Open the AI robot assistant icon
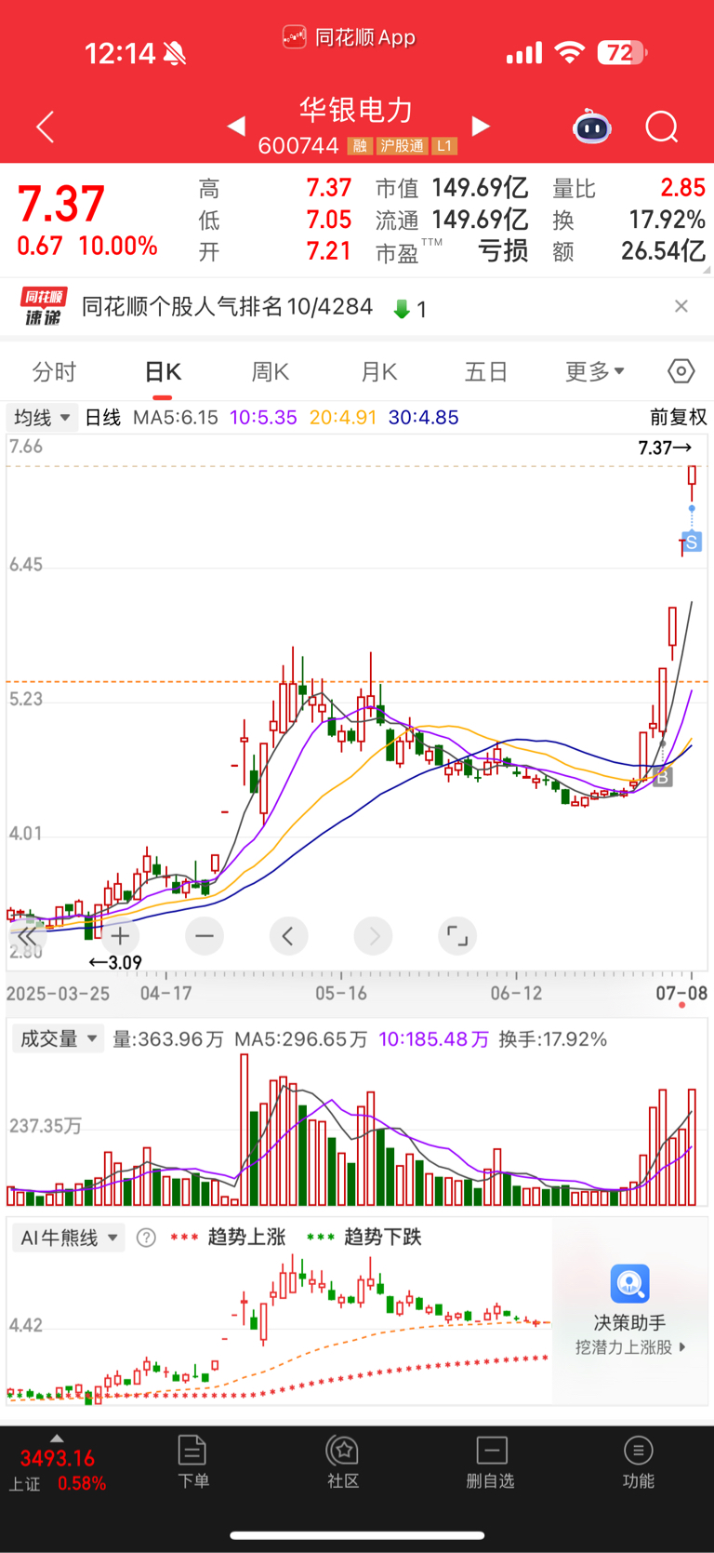 (592, 127)
